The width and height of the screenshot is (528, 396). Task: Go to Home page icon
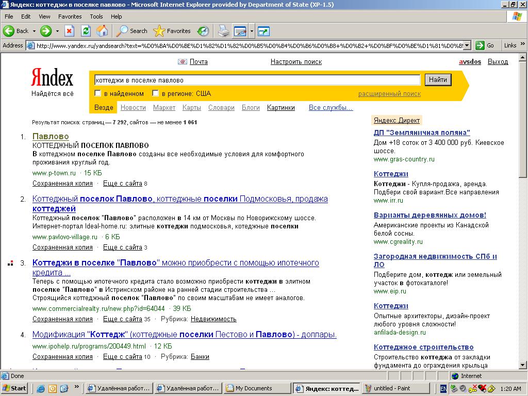tap(102, 31)
